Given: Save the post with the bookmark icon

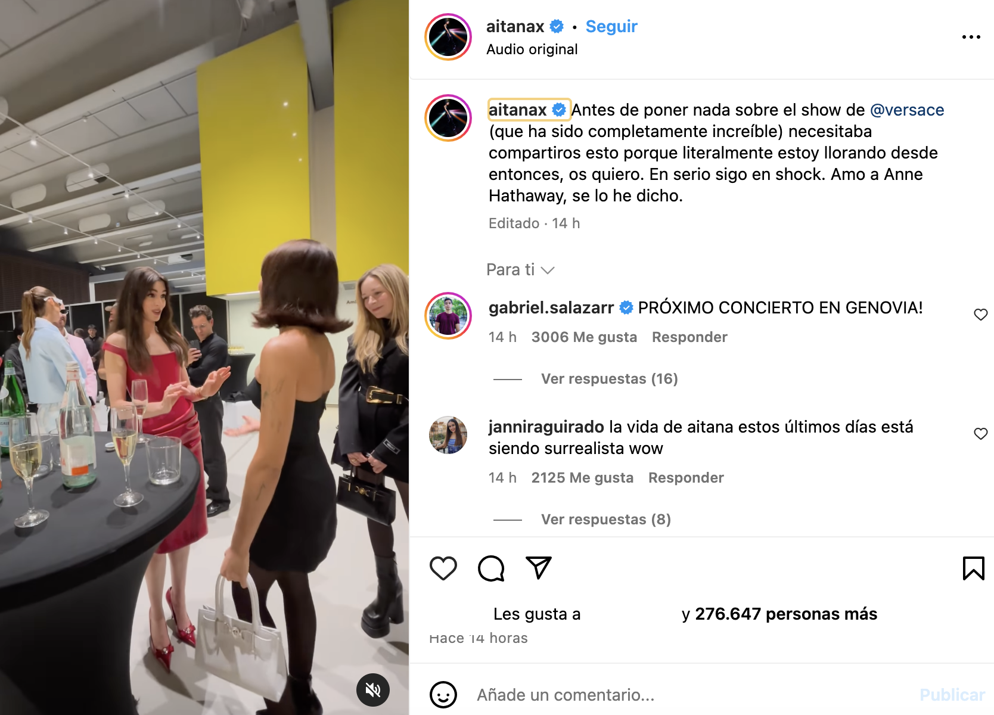Looking at the screenshot, I should [x=974, y=568].
